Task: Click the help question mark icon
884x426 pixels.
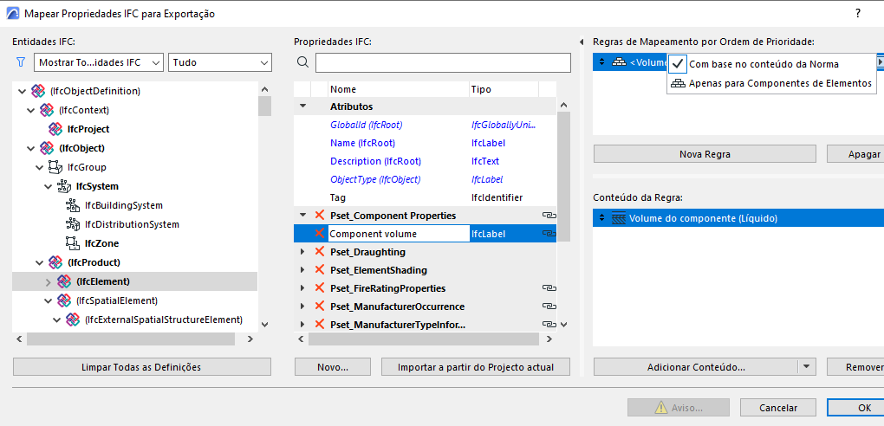Action: click(x=858, y=14)
